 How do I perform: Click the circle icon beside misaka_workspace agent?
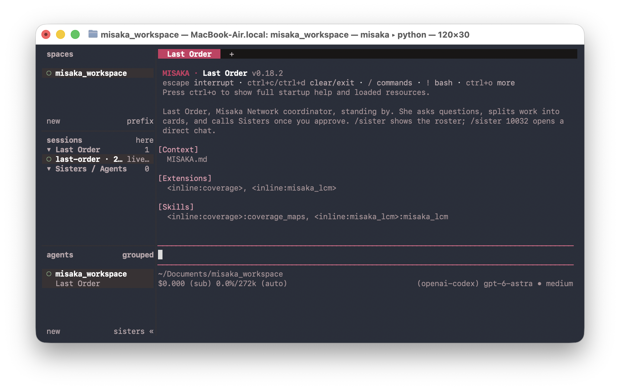49,274
